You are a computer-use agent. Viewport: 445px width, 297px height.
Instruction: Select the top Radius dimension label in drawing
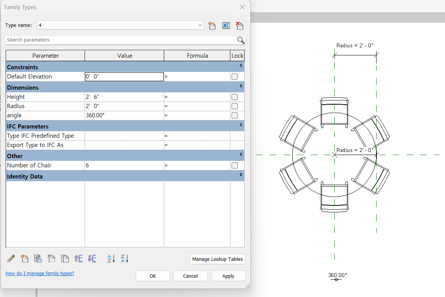coord(355,45)
